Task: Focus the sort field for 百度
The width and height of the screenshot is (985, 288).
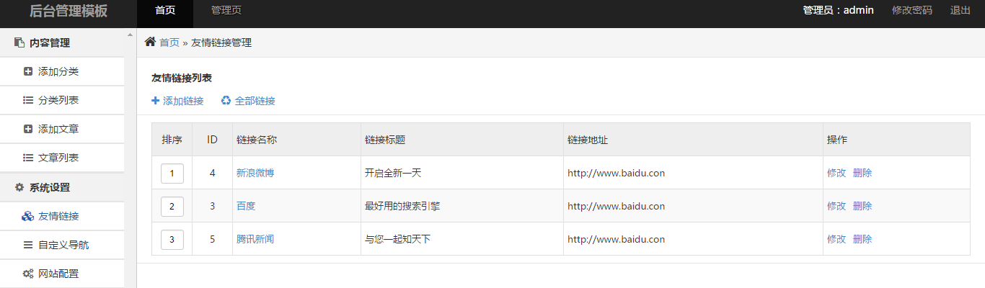Action: (172, 207)
